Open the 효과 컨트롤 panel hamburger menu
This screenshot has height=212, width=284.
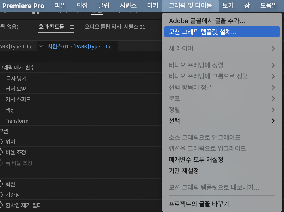[72, 27]
